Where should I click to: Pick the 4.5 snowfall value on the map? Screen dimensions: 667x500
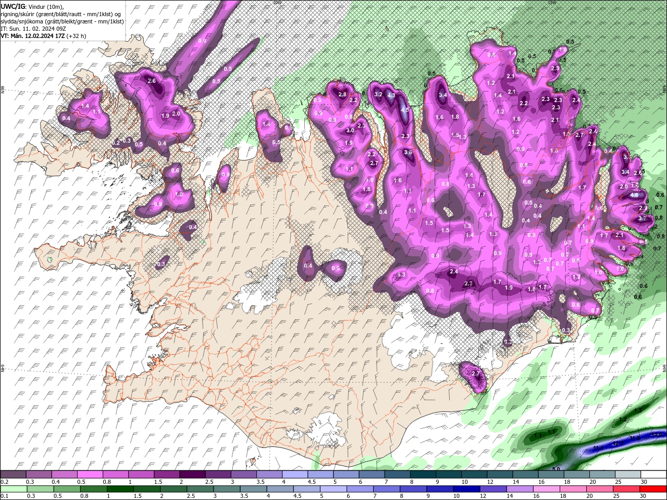pos(404,110)
